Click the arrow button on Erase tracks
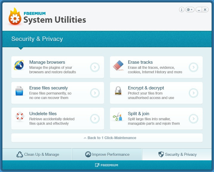Screen dimensions: 214x172 coord(193,67)
